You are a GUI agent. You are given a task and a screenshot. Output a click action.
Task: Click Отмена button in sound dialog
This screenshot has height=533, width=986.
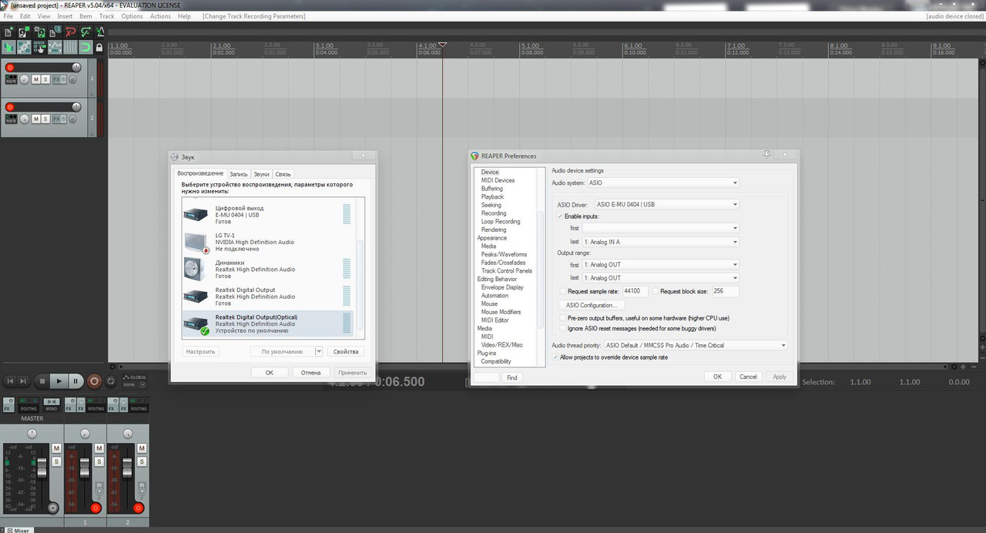[x=310, y=372]
